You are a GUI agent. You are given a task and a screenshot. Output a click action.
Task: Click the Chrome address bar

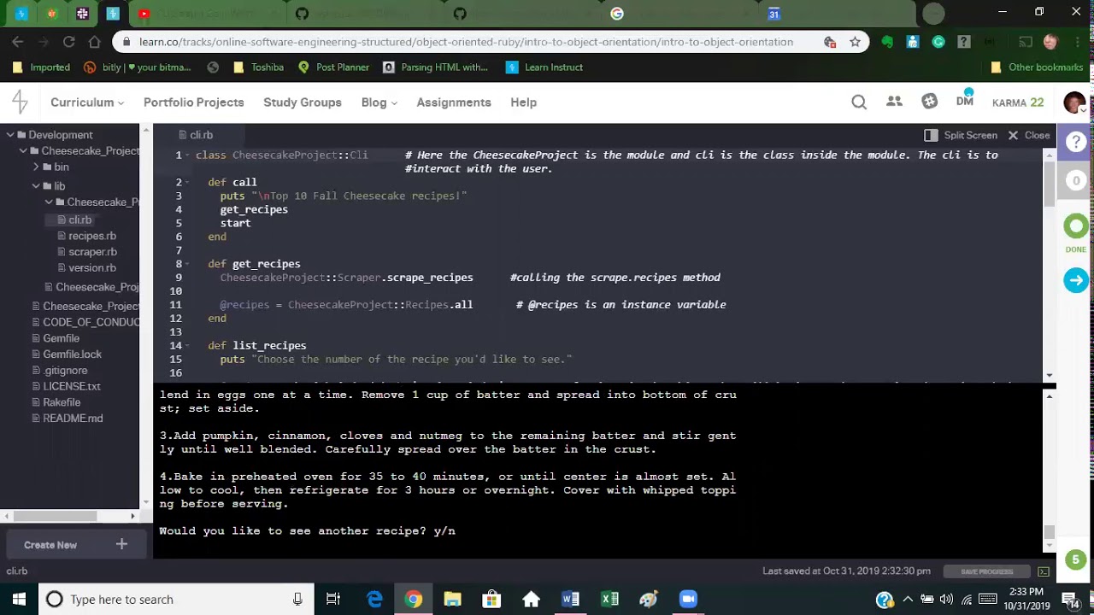[466, 42]
